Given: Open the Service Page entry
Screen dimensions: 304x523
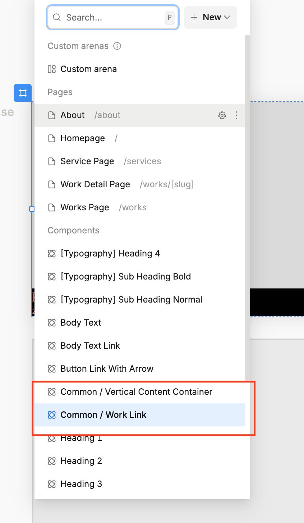Looking at the screenshot, I should (x=87, y=161).
